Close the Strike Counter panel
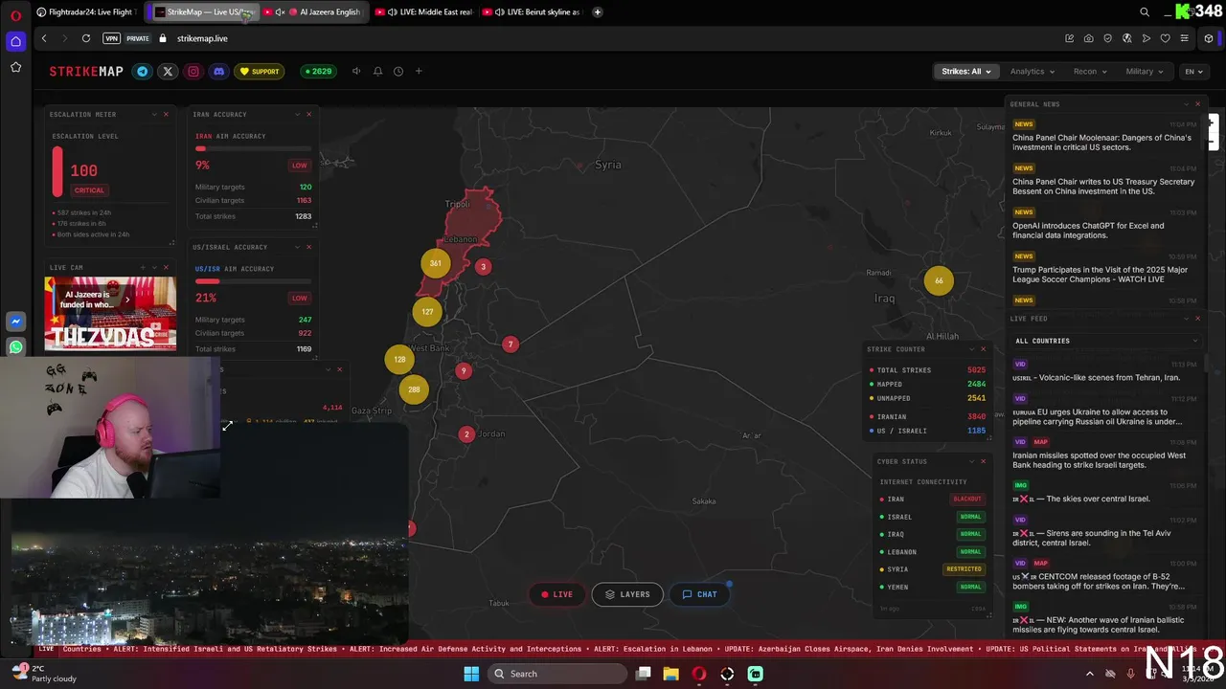Screen dimensions: 1226x689 983,348
